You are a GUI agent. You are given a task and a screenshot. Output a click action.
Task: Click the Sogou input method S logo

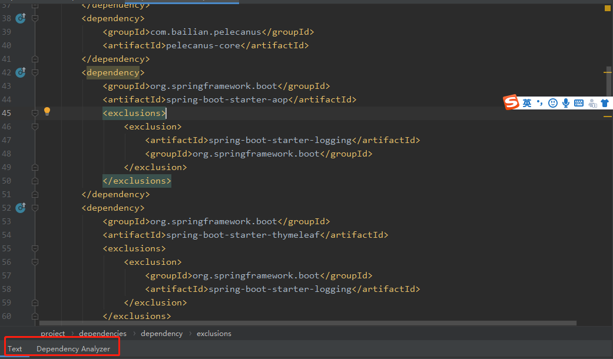pyautogui.click(x=511, y=102)
